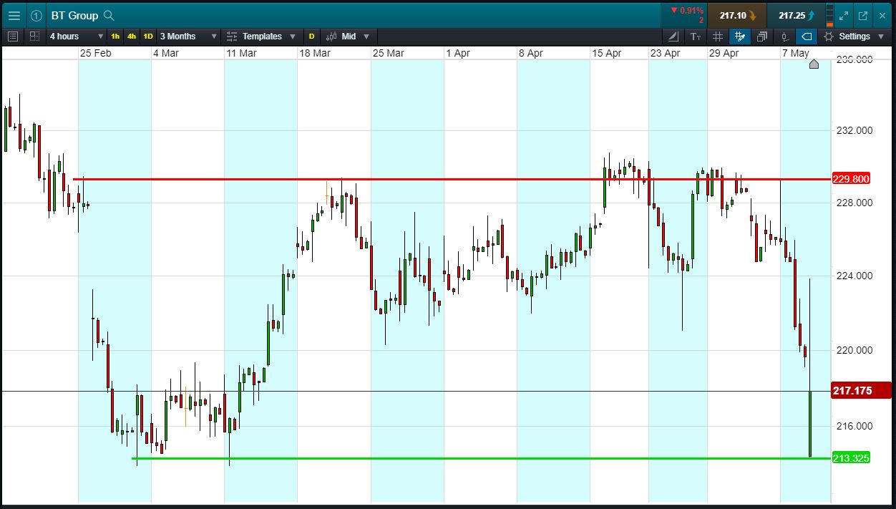Select the green 213.325 support price label
Viewport: 896px width, 509px height.
point(851,458)
